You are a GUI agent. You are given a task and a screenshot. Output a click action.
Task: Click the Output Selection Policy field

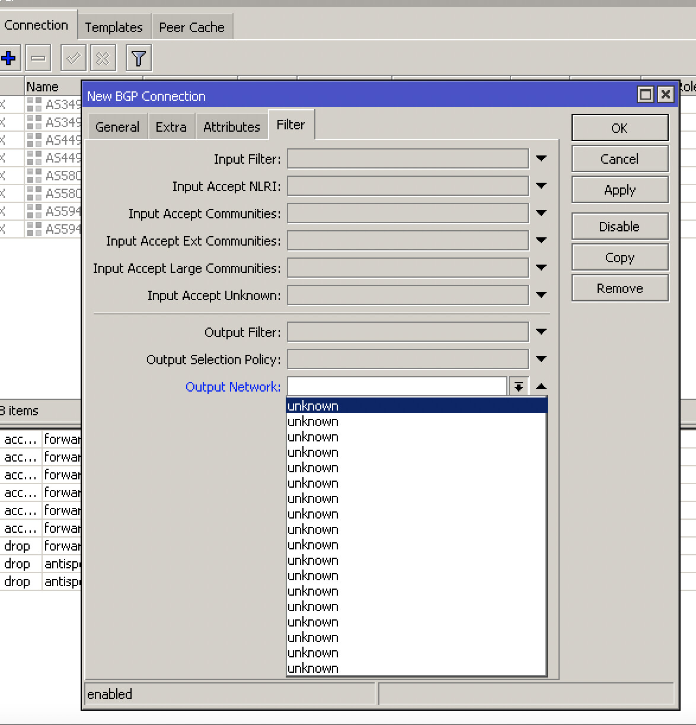408,360
